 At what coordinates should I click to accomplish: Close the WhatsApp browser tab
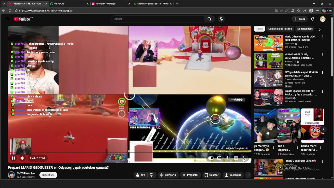click(87, 4)
